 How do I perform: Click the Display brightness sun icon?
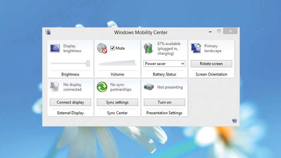[x=55, y=48]
